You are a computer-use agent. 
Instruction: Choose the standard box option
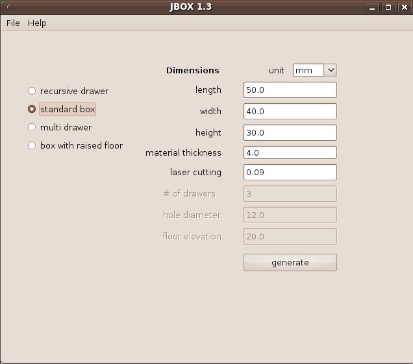(31, 109)
